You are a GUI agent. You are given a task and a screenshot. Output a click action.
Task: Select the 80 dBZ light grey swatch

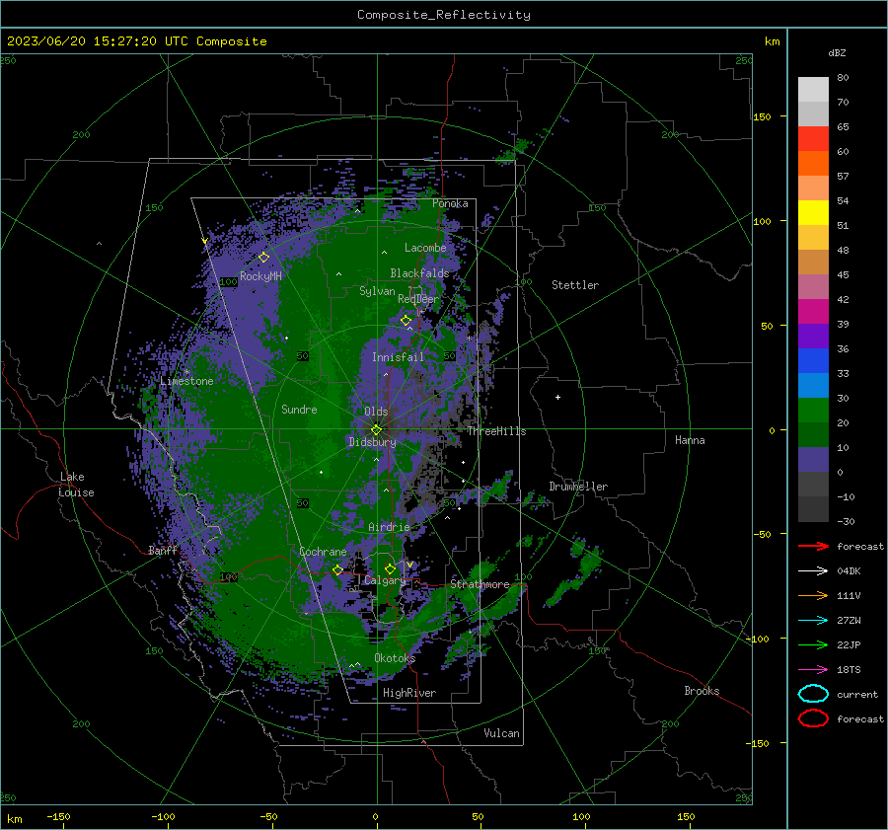click(x=813, y=90)
